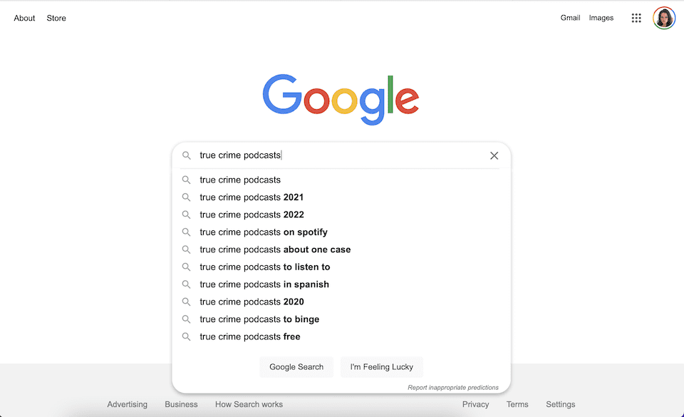Select the suggestion 'true crime podcasts 2022'
The height and width of the screenshot is (417, 684).
251,214
